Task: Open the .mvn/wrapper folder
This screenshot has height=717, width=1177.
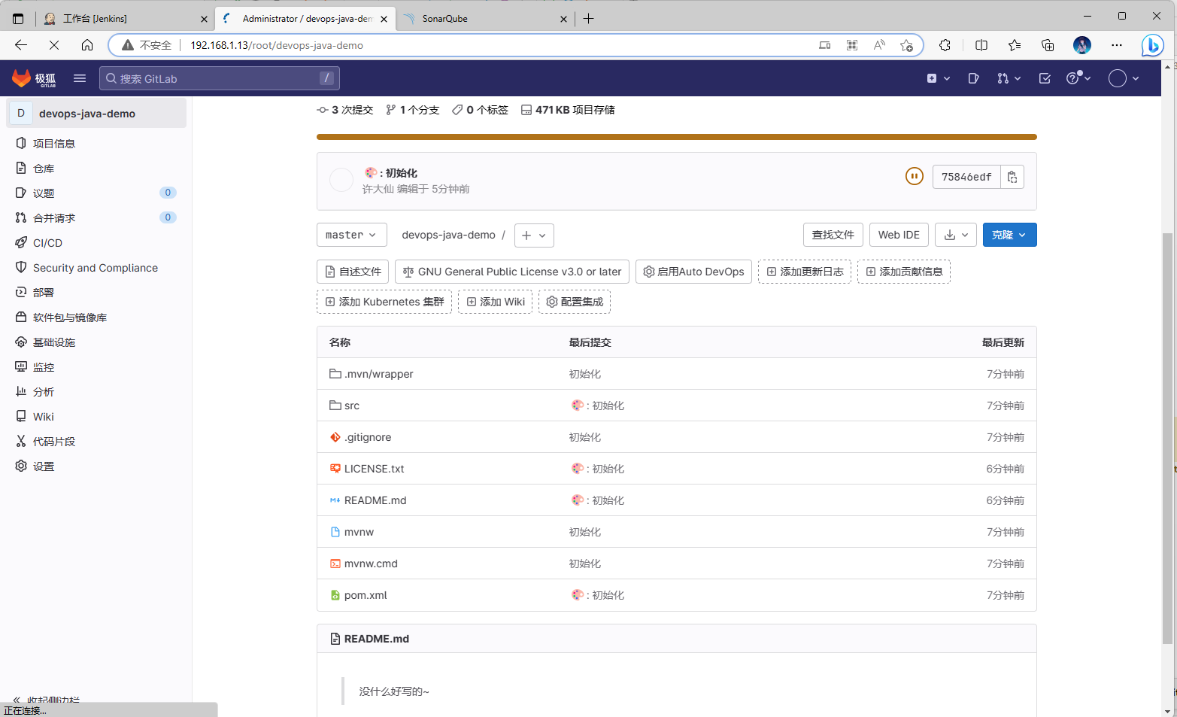Action: (378, 374)
